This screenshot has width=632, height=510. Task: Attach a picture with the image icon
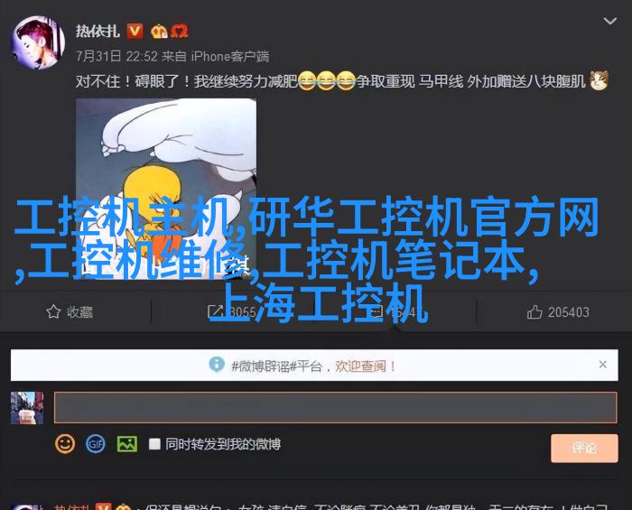pos(127,444)
